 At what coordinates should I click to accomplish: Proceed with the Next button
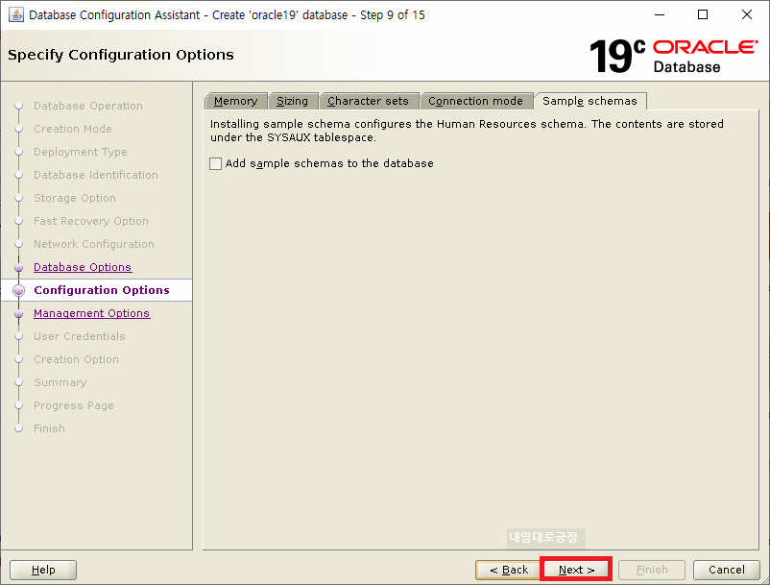[x=576, y=570]
